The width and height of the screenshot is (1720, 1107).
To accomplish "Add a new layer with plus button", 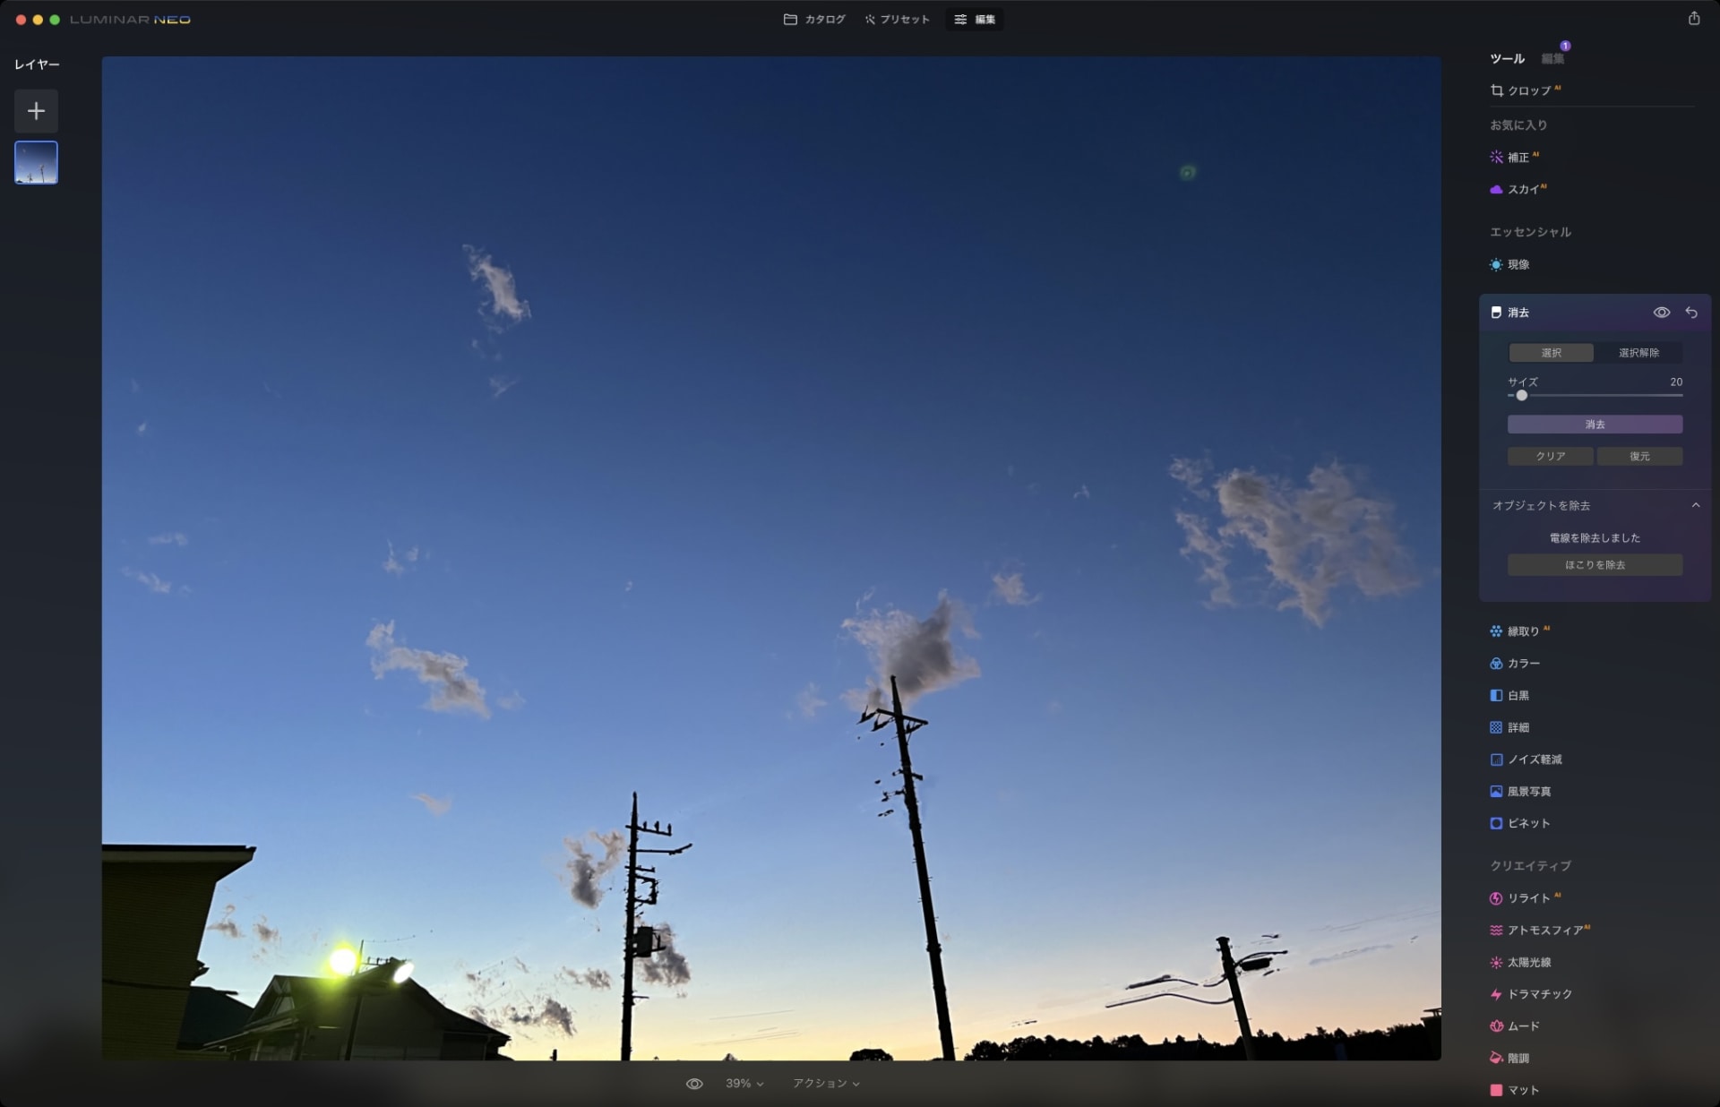I will click(x=36, y=111).
